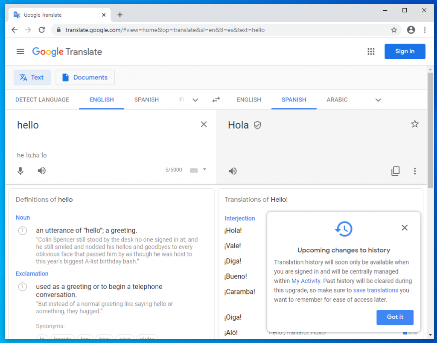
Task: Switch to Text translation mode
Action: [x=32, y=77]
